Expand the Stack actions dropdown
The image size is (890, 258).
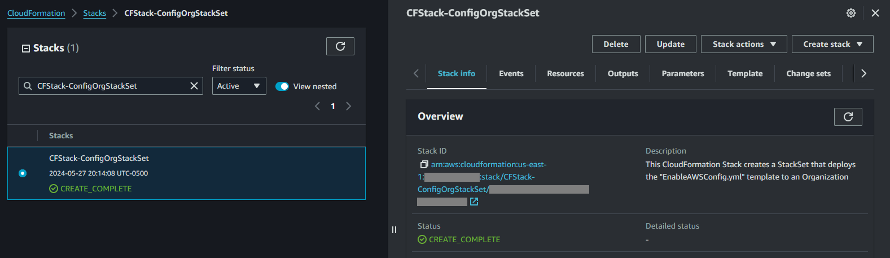[x=743, y=44]
